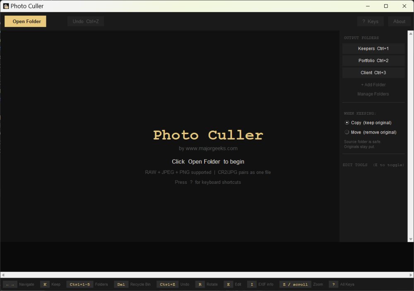
Task: Click the 'Click Open Folder to begin' text
Action: pyautogui.click(x=208, y=161)
